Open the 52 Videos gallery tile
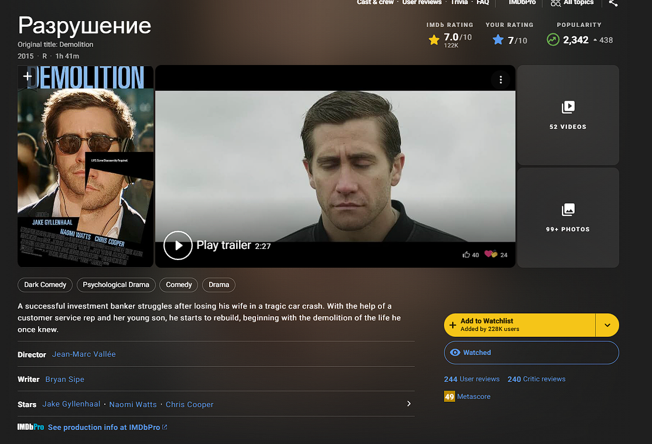Screen dimensions: 652x444 coord(568,115)
